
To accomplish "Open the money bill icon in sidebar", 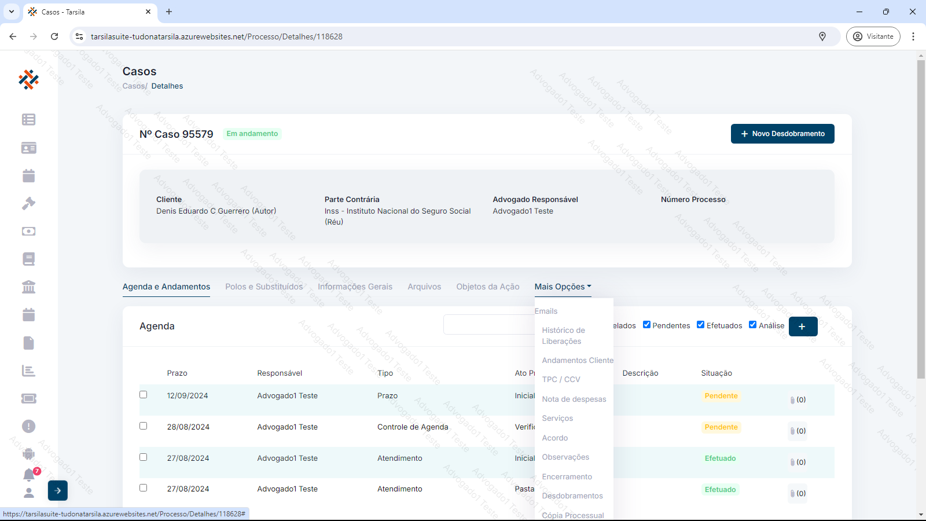I will pyautogui.click(x=28, y=231).
